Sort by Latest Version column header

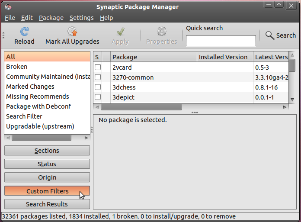point(271,57)
